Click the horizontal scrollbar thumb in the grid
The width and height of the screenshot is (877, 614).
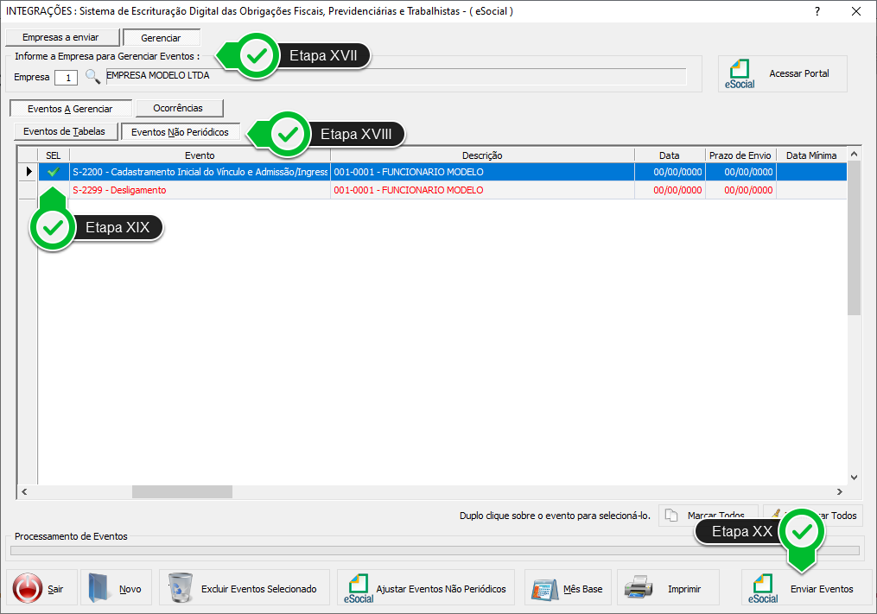[x=181, y=491]
